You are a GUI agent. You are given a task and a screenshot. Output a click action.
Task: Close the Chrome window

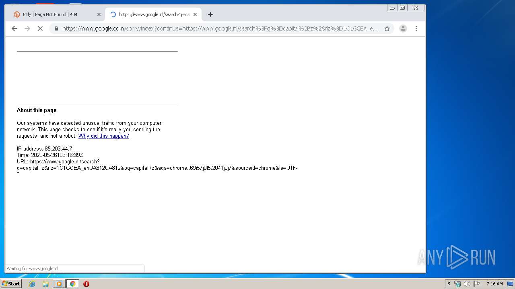(x=416, y=8)
